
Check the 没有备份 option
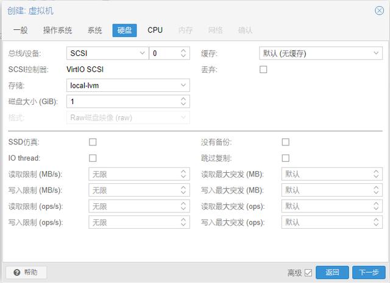[x=286, y=142]
